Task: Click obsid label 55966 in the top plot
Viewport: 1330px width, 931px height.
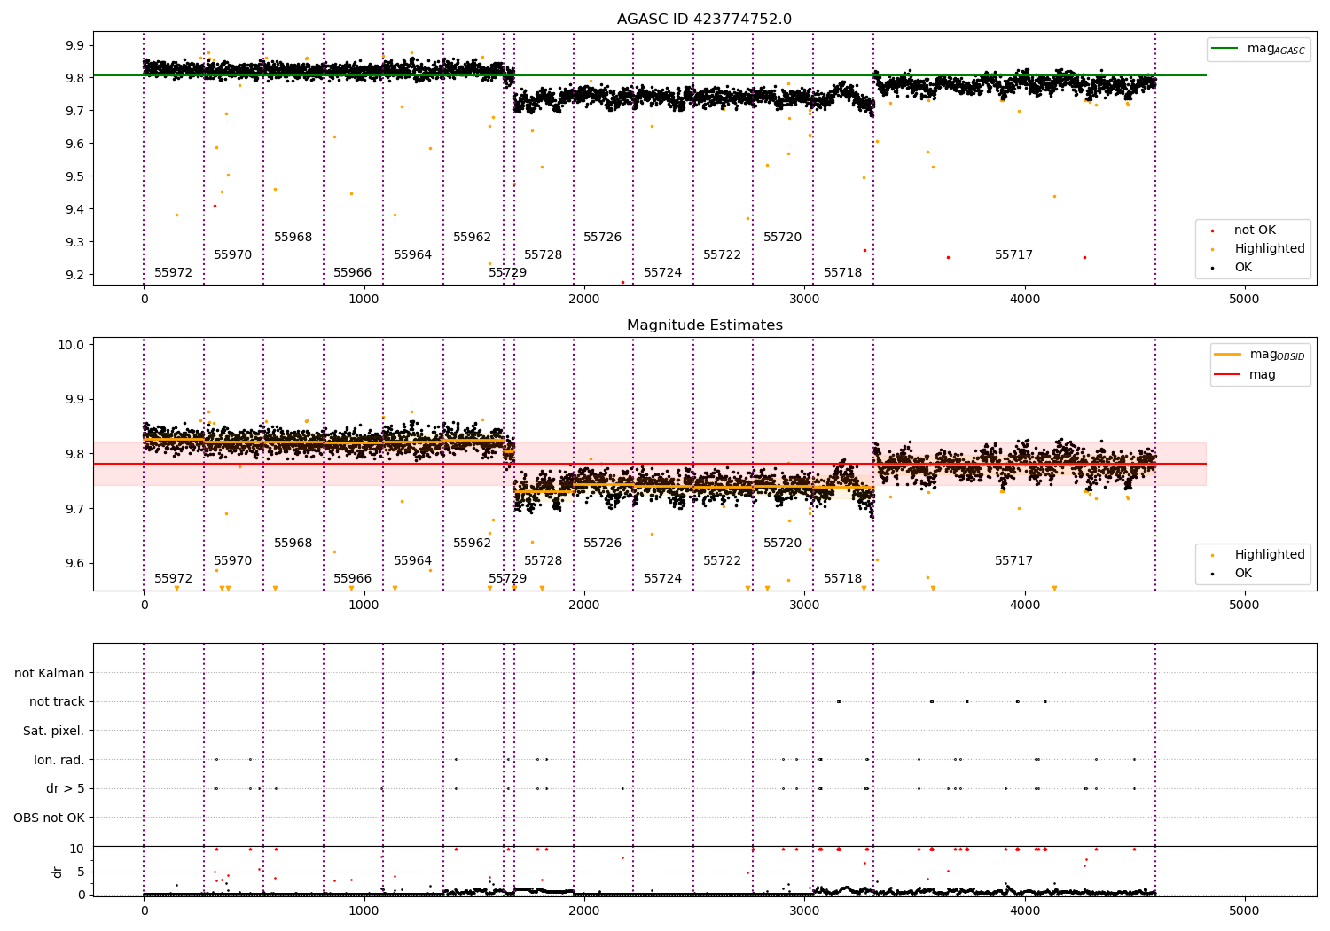Action: pyautogui.click(x=353, y=273)
